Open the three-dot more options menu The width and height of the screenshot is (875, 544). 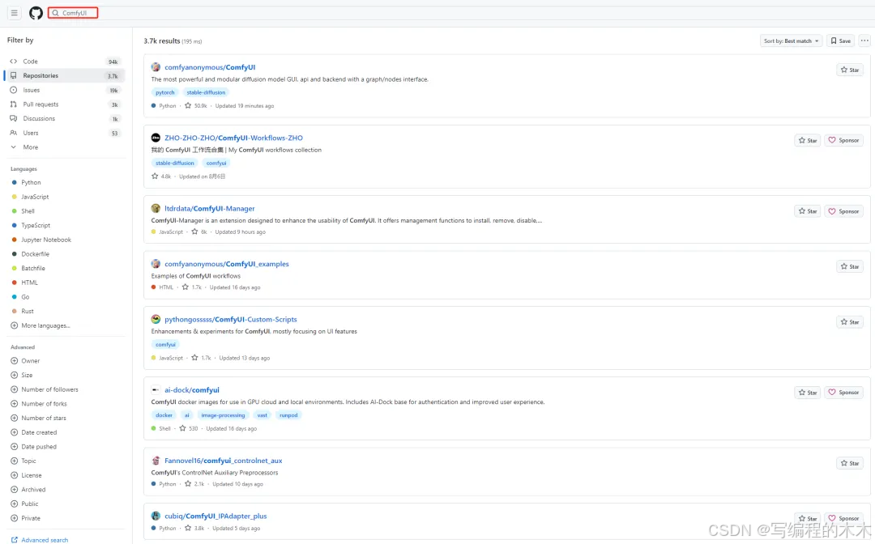864,40
